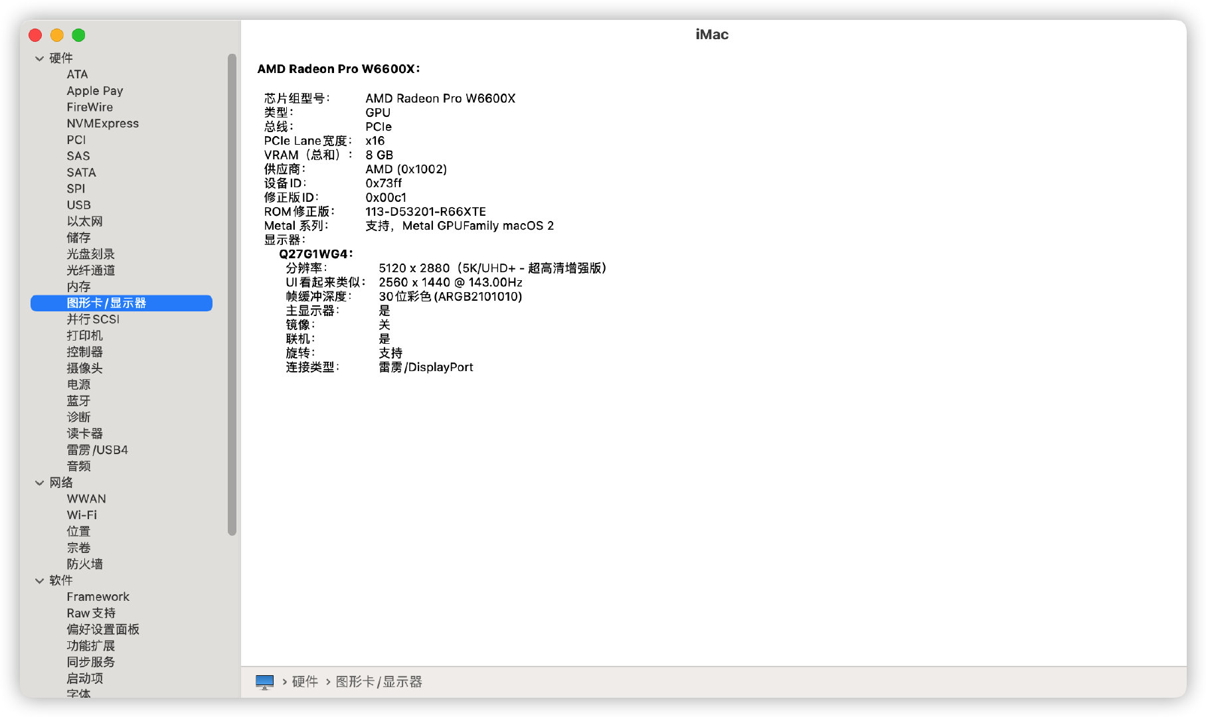Click the iMac window title

pyautogui.click(x=712, y=35)
